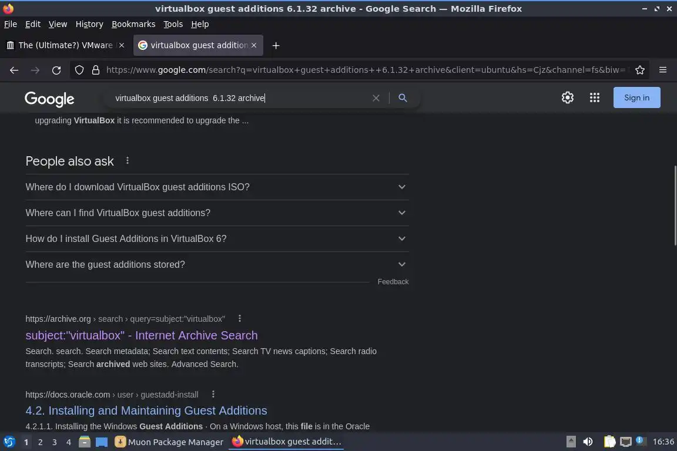The height and width of the screenshot is (451, 677).
Task: Open 'Installing and Maintaining Guest Additions' result
Action: tap(146, 410)
